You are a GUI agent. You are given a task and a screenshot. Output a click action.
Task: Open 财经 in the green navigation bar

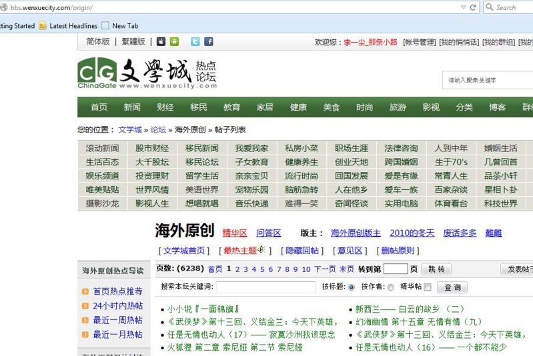pos(165,107)
